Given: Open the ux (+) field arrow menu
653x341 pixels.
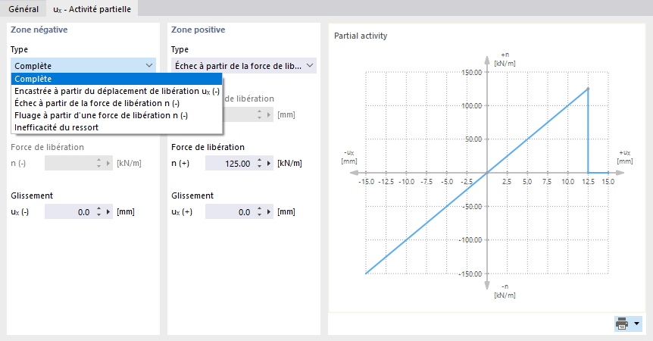Looking at the screenshot, I should pyautogui.click(x=269, y=211).
